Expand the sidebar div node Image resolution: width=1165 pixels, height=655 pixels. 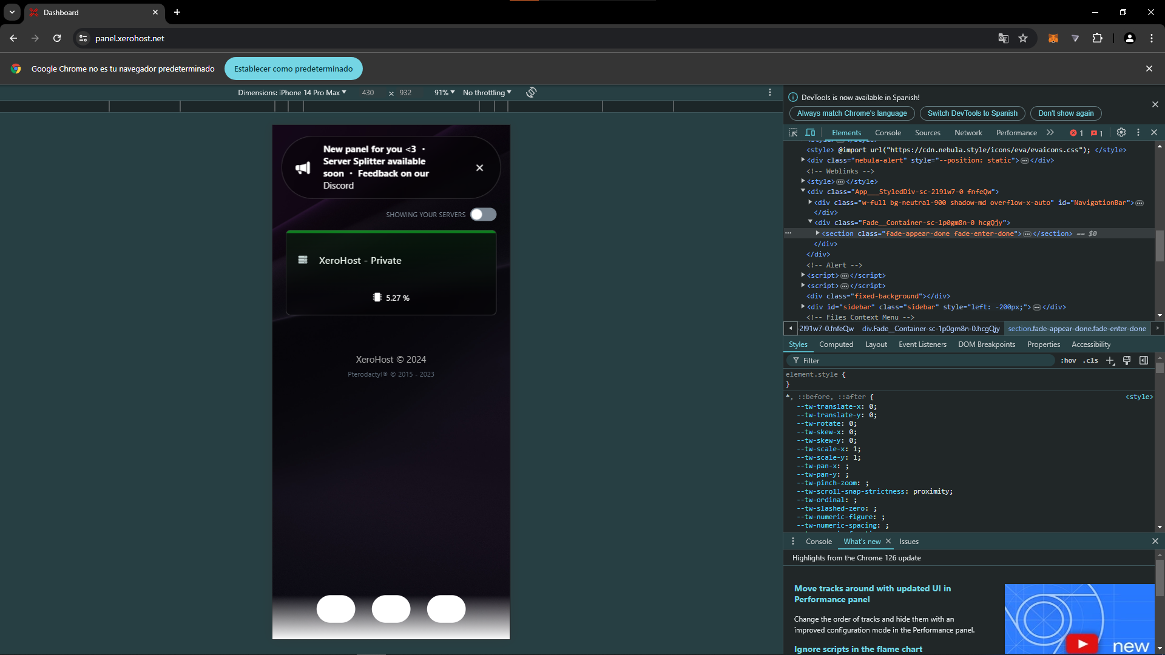pos(803,306)
